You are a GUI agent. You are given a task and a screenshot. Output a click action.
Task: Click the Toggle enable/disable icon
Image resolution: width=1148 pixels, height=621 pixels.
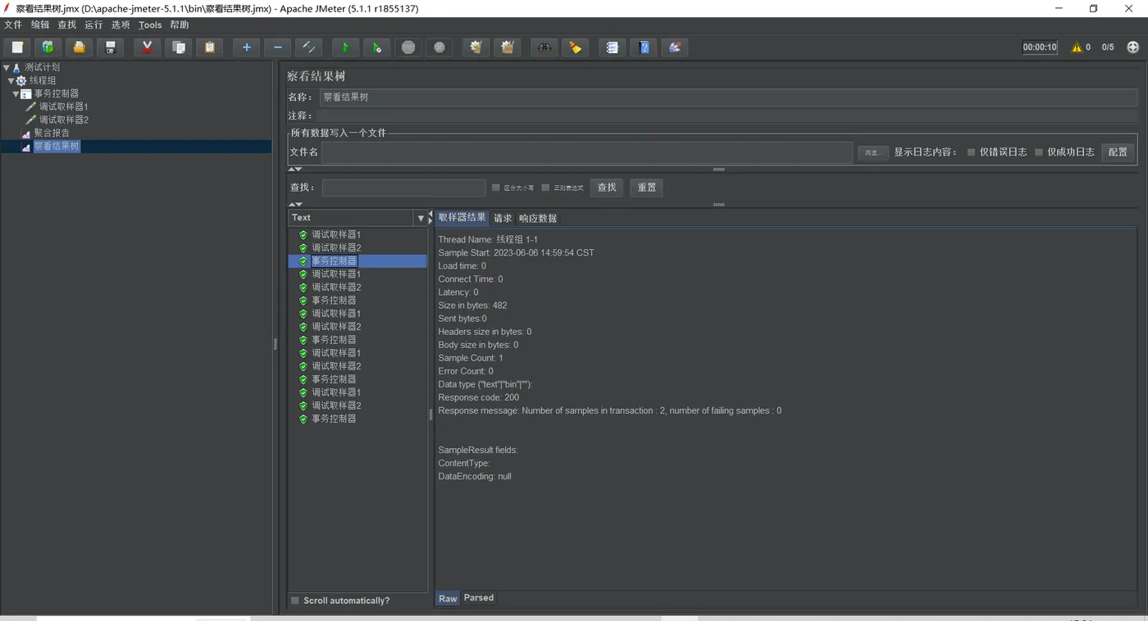[308, 48]
